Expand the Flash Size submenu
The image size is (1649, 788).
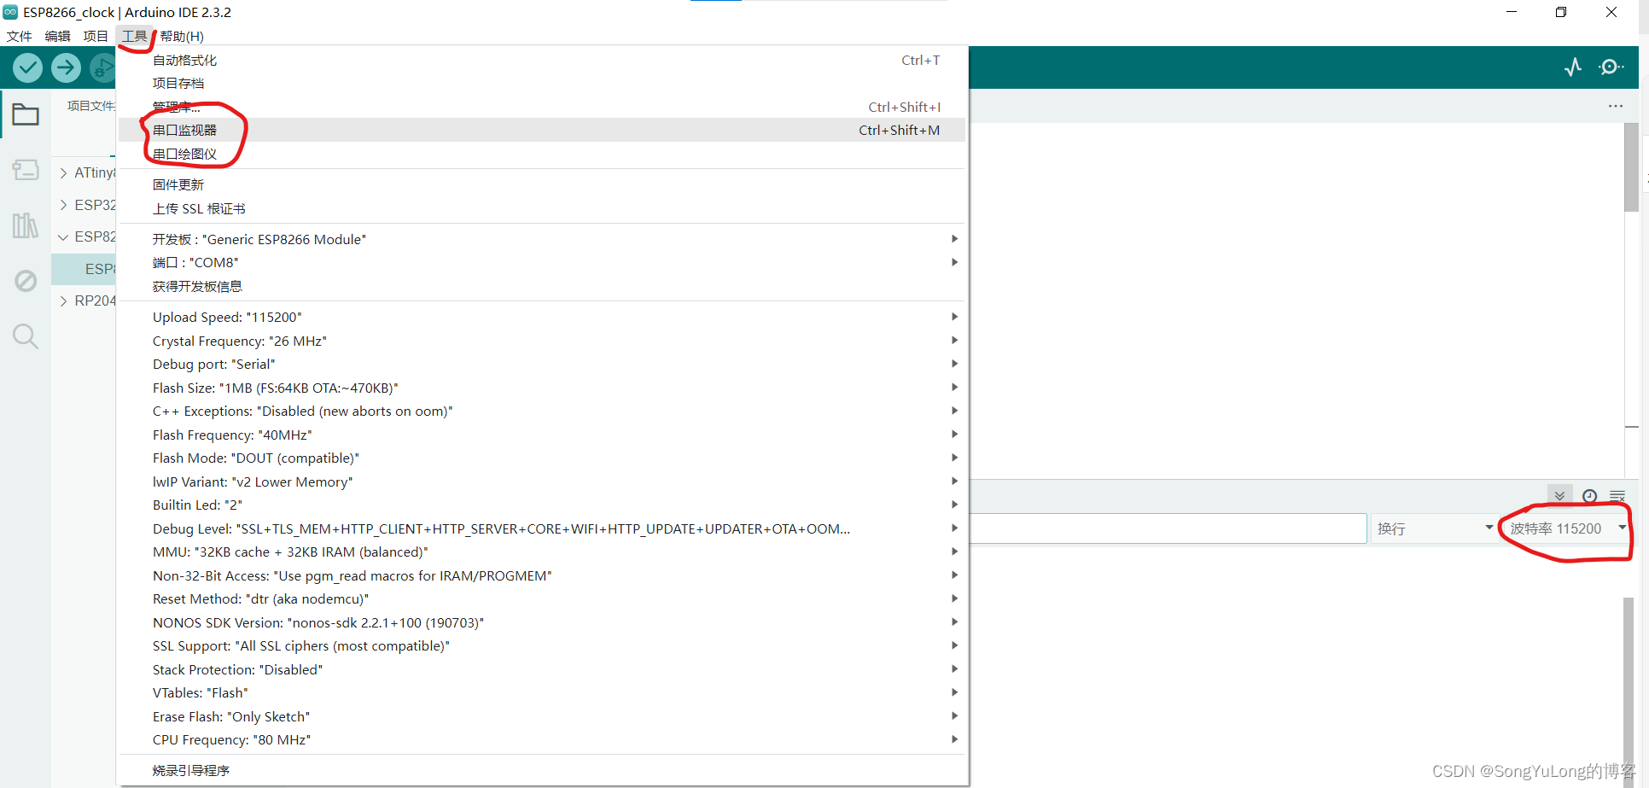pyautogui.click(x=542, y=388)
